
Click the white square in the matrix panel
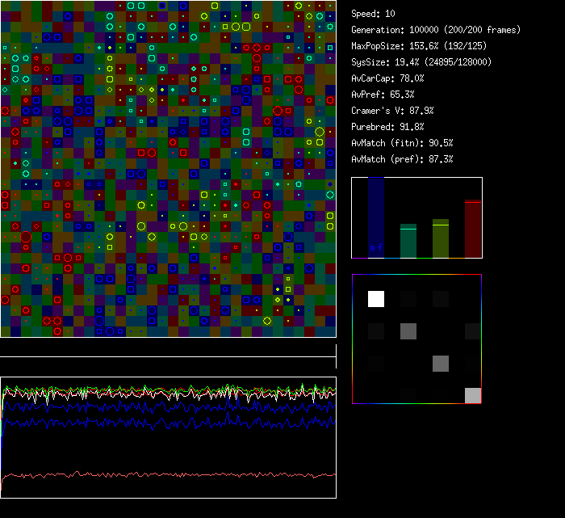coord(376,299)
